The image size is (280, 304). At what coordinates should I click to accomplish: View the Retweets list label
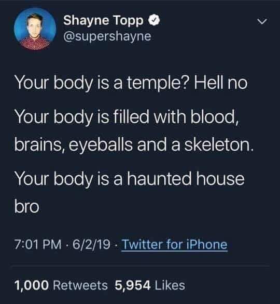(80, 286)
